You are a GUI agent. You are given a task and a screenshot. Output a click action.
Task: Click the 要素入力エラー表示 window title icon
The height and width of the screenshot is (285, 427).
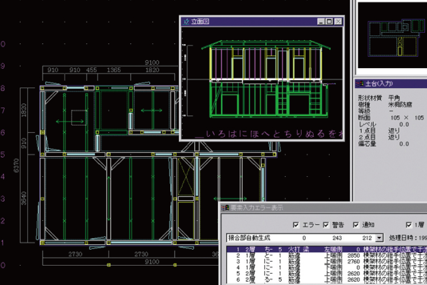(x=226, y=208)
